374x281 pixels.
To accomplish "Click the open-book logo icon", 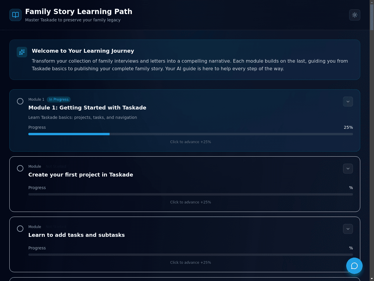I will (15, 15).
